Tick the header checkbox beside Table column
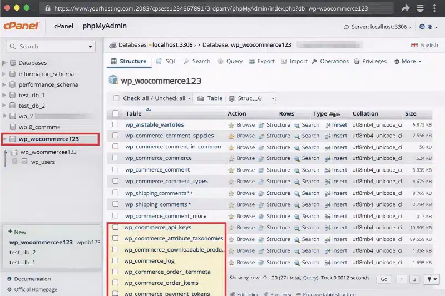Screen dimensions: 445x296 (116, 113)
